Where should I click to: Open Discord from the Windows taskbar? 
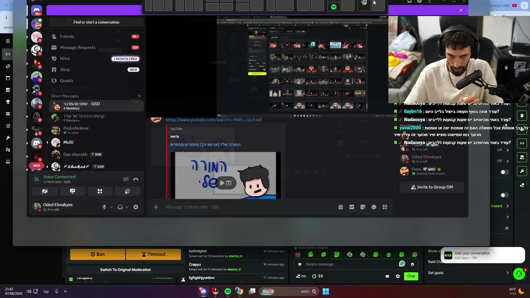pos(203,291)
